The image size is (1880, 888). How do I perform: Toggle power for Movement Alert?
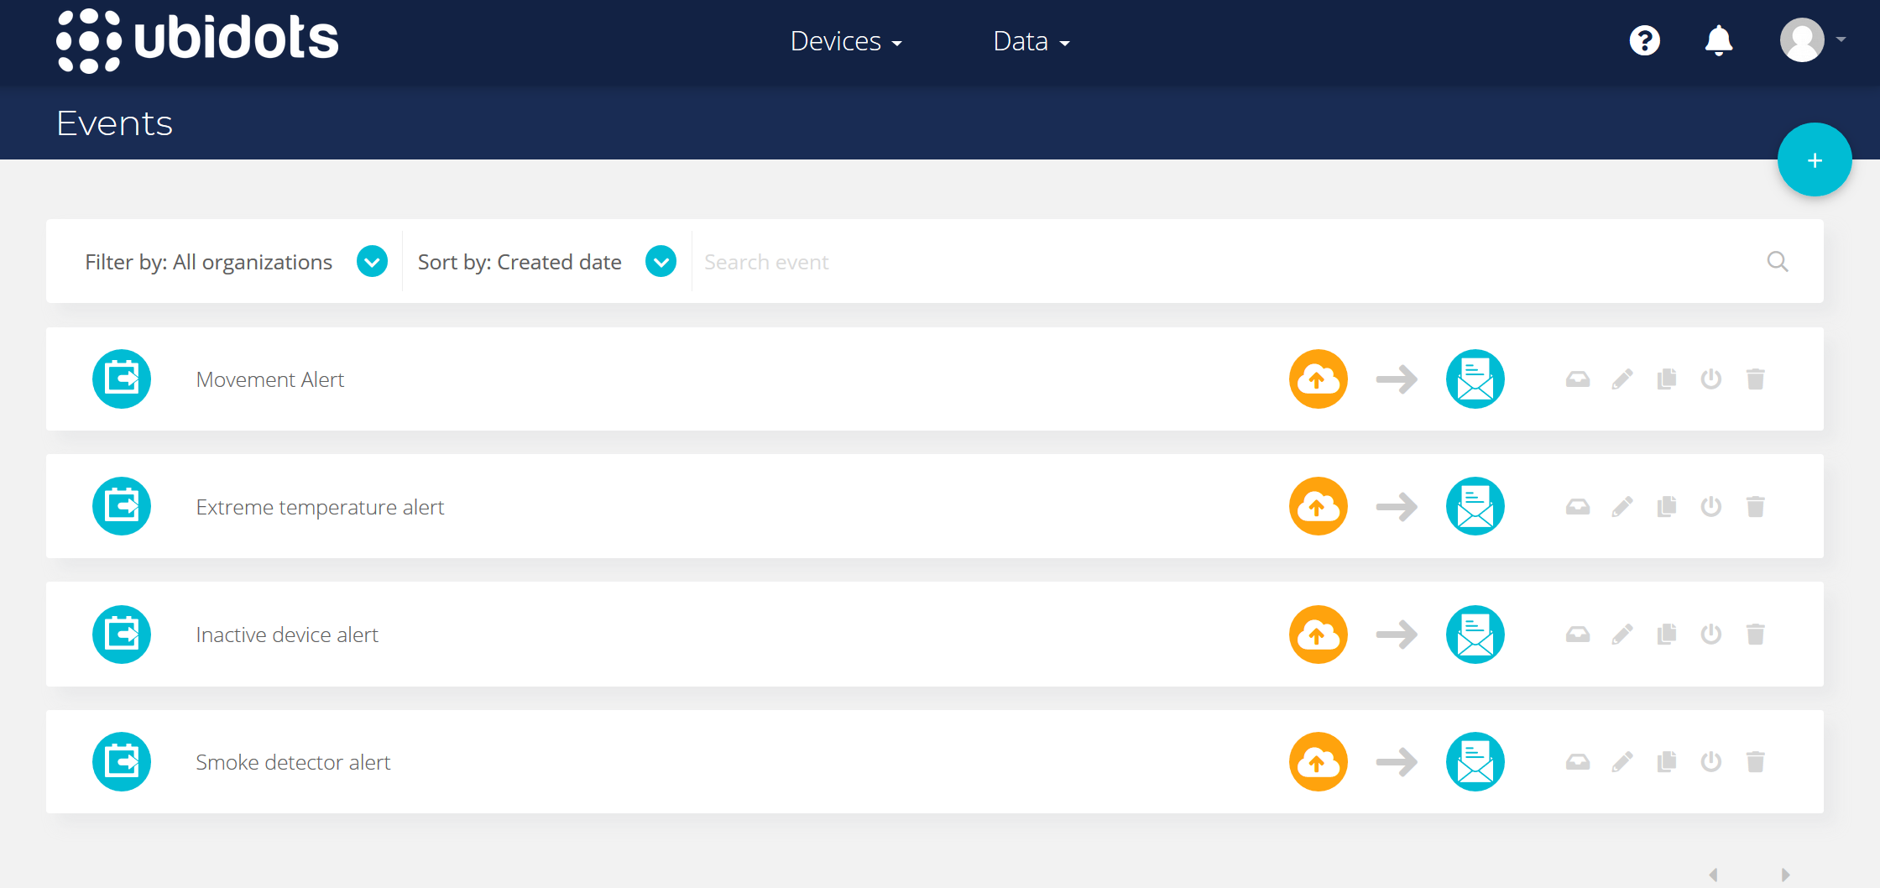[1711, 379]
